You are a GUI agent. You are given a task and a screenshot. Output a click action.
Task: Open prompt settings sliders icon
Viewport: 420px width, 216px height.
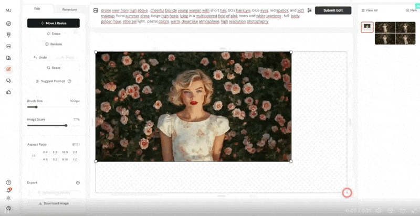[x=309, y=10]
